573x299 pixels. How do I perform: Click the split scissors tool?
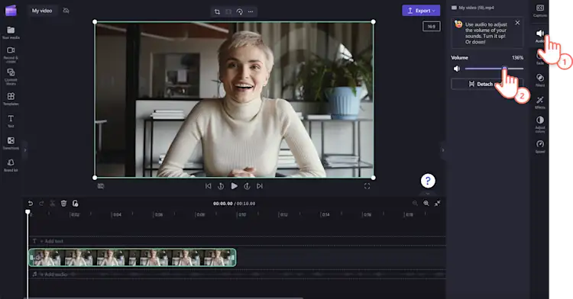click(52, 204)
